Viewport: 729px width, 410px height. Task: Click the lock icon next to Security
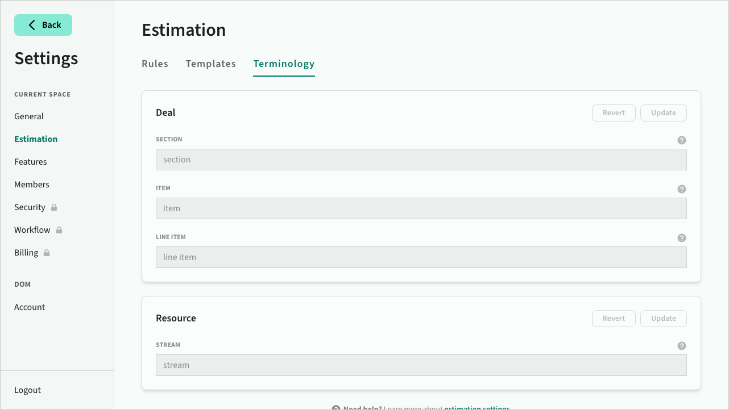click(x=54, y=207)
